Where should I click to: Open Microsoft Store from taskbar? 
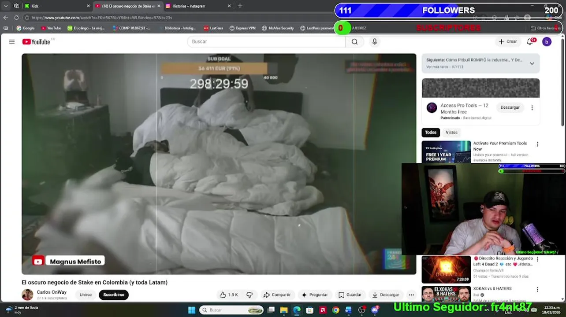[310, 310]
